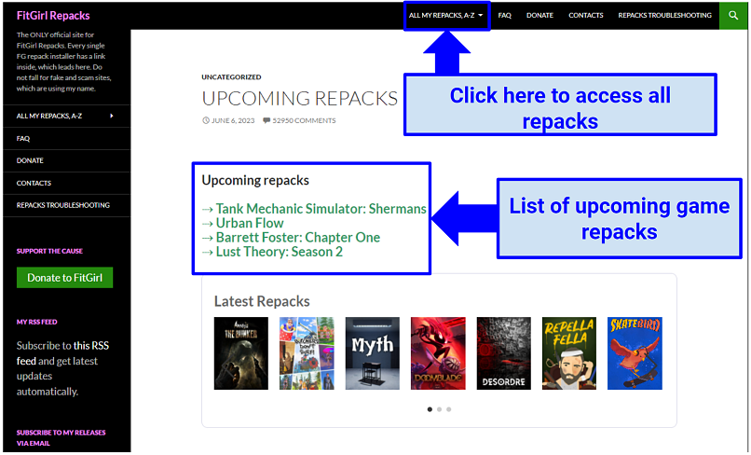Open the Doomblade game cover

[x=438, y=353]
